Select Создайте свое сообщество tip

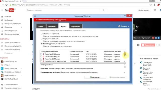pyautogui.click(x=141, y=78)
